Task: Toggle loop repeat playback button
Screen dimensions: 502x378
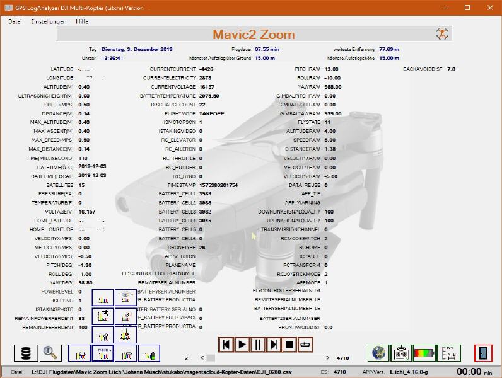Action: (305, 345)
